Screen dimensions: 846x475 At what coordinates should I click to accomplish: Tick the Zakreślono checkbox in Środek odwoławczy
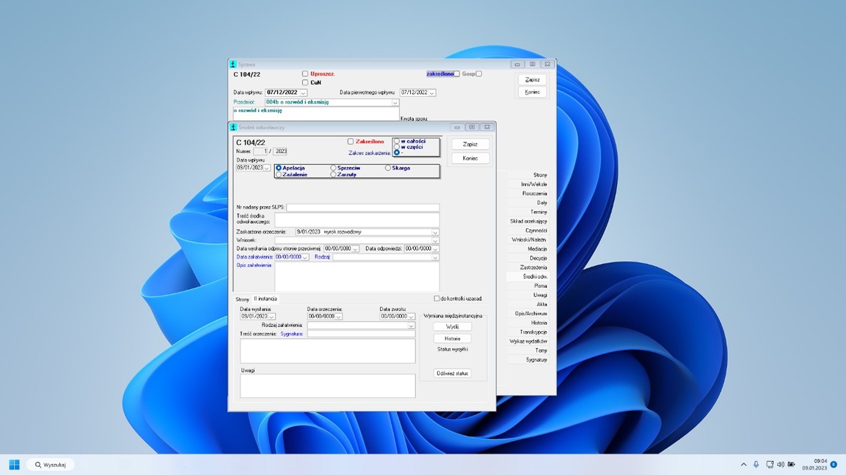point(351,142)
